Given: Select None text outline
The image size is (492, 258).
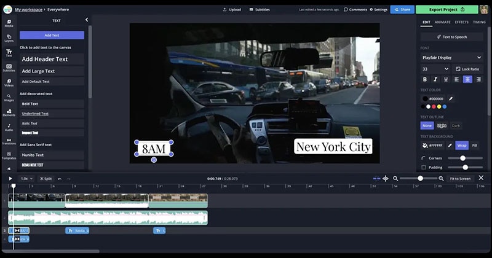Looking at the screenshot, I should [427, 126].
